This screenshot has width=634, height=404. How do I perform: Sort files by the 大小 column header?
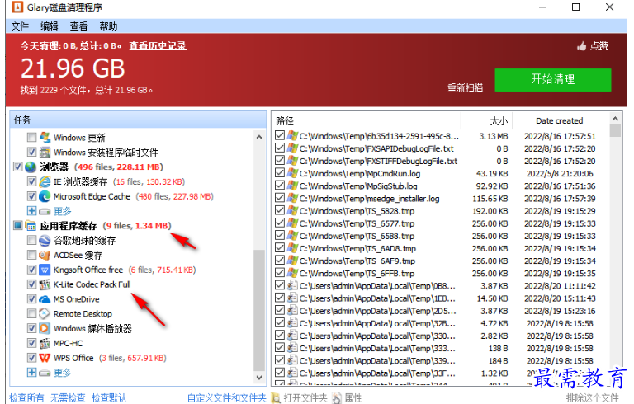coord(487,121)
